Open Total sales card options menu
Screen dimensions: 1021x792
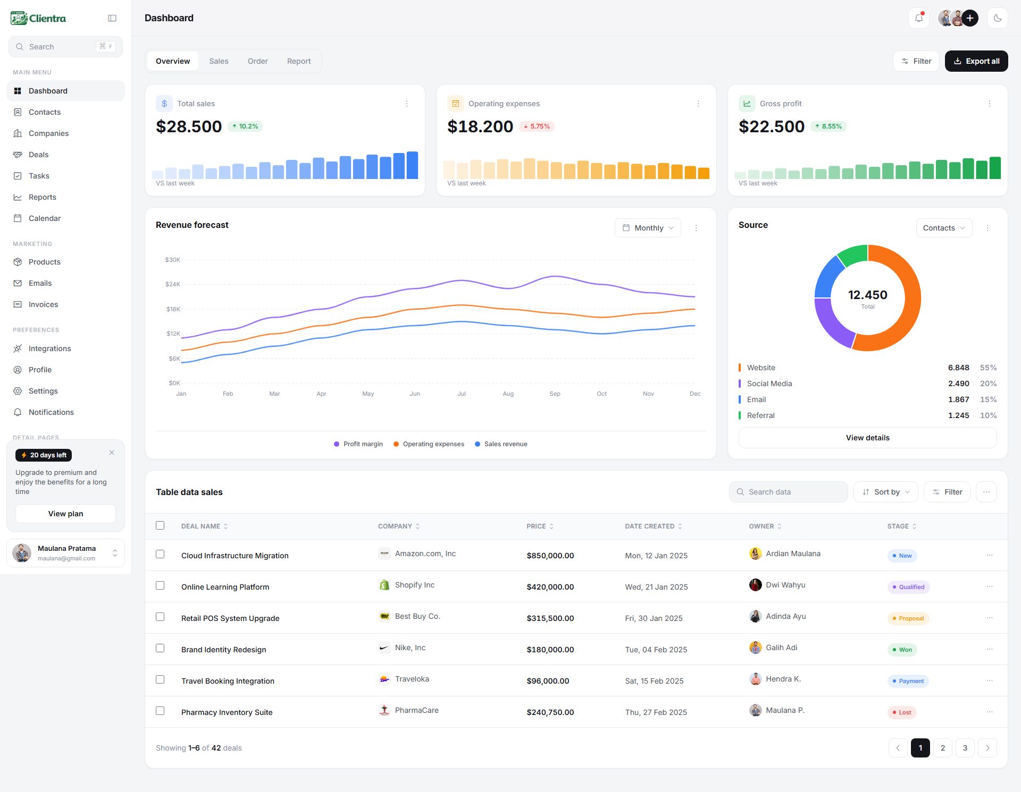(407, 104)
